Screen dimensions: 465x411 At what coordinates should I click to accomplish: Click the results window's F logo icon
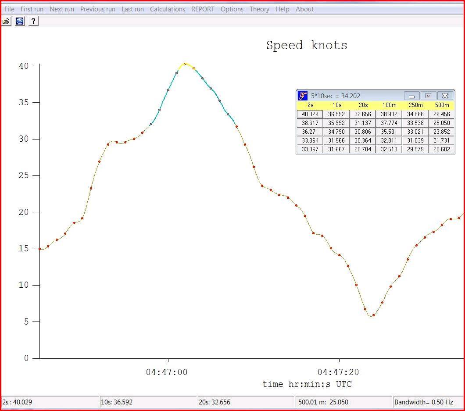[302, 96]
